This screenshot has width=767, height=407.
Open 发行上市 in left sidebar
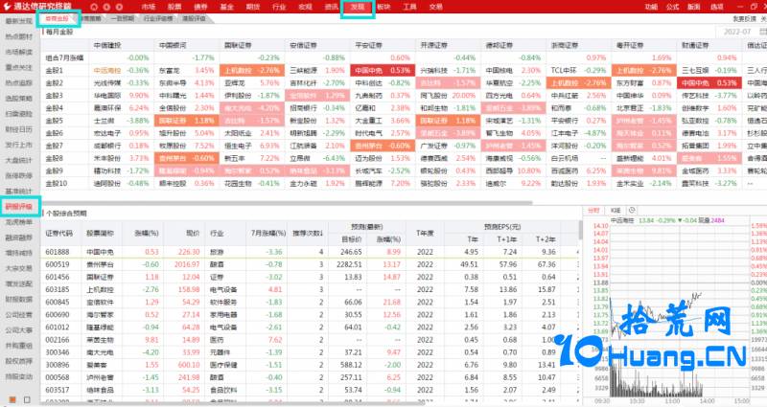click(x=18, y=145)
